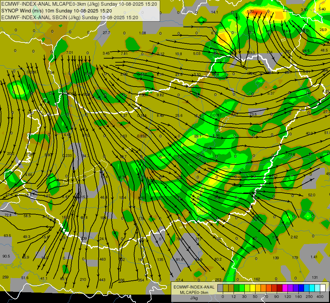Select the map value 52.0
The height and width of the screenshot is (303, 330).
[312, 195]
